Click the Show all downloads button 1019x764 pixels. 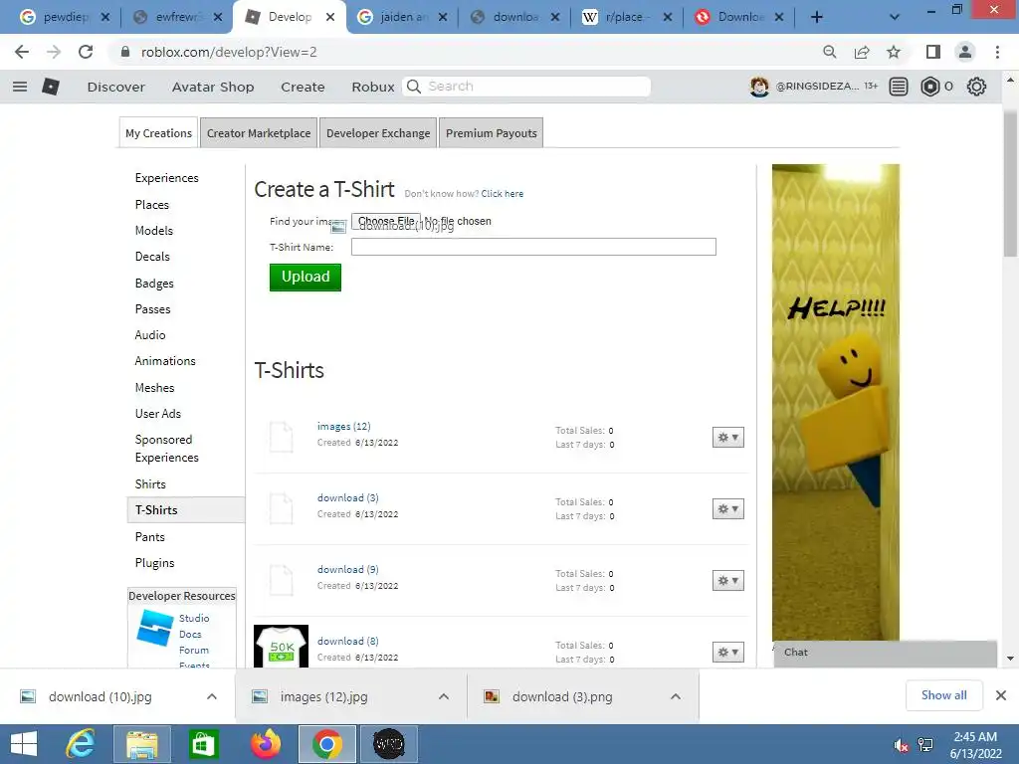943,695
